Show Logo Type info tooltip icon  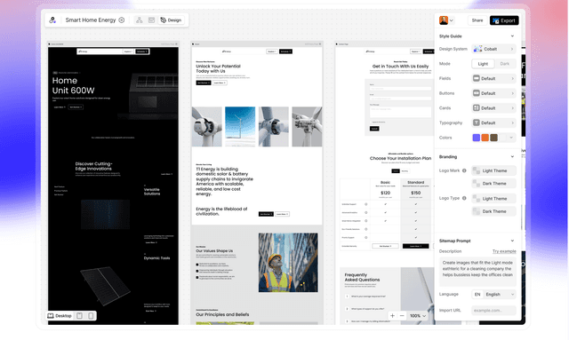464,198
